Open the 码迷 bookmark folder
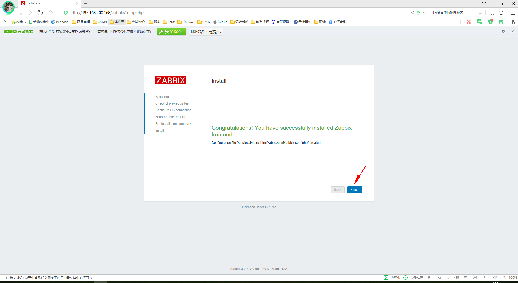 320,22
